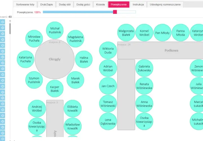Image resolution: width=203 pixels, height=141 pixels.
Task: Select guest seat Magdalena Pustelnik
Action: tap(75, 39)
